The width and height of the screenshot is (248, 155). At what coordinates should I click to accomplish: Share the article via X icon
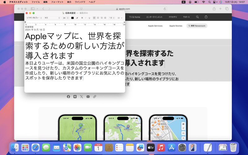tap(82, 97)
